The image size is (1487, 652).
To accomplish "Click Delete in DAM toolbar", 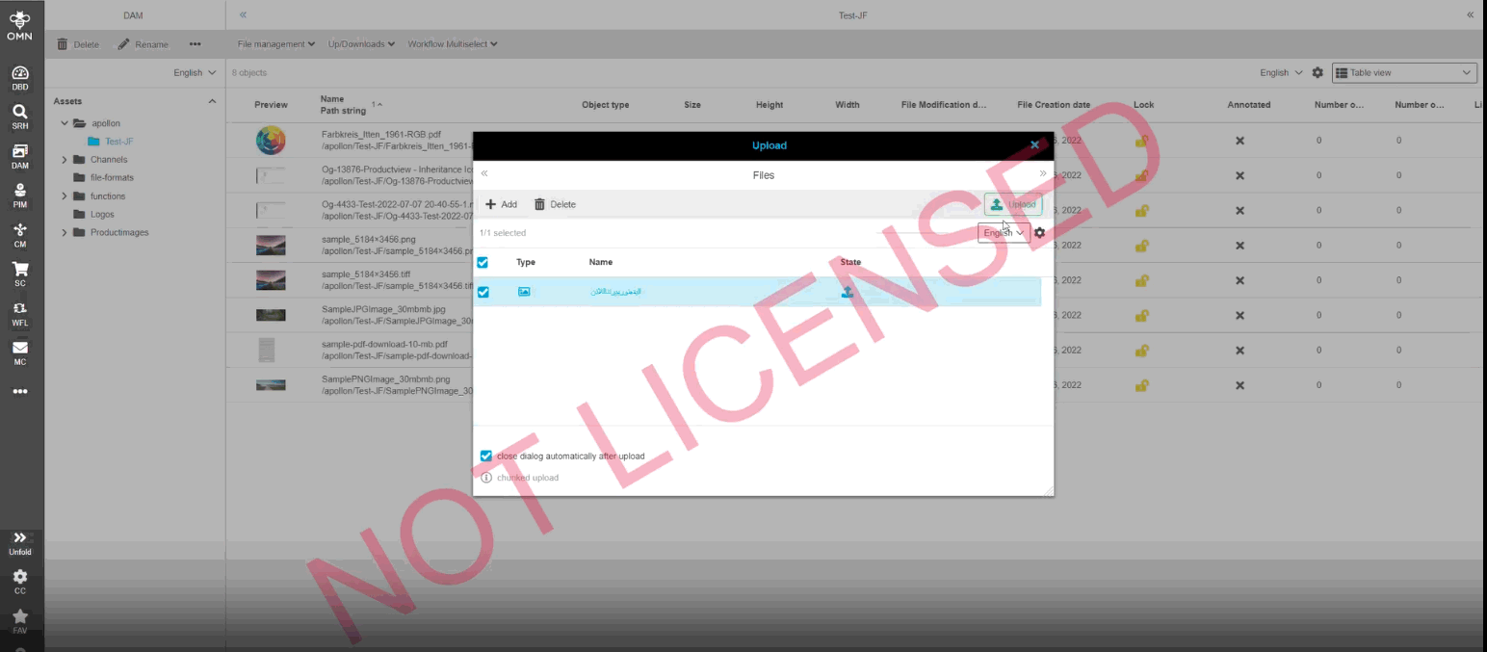I will (x=78, y=44).
